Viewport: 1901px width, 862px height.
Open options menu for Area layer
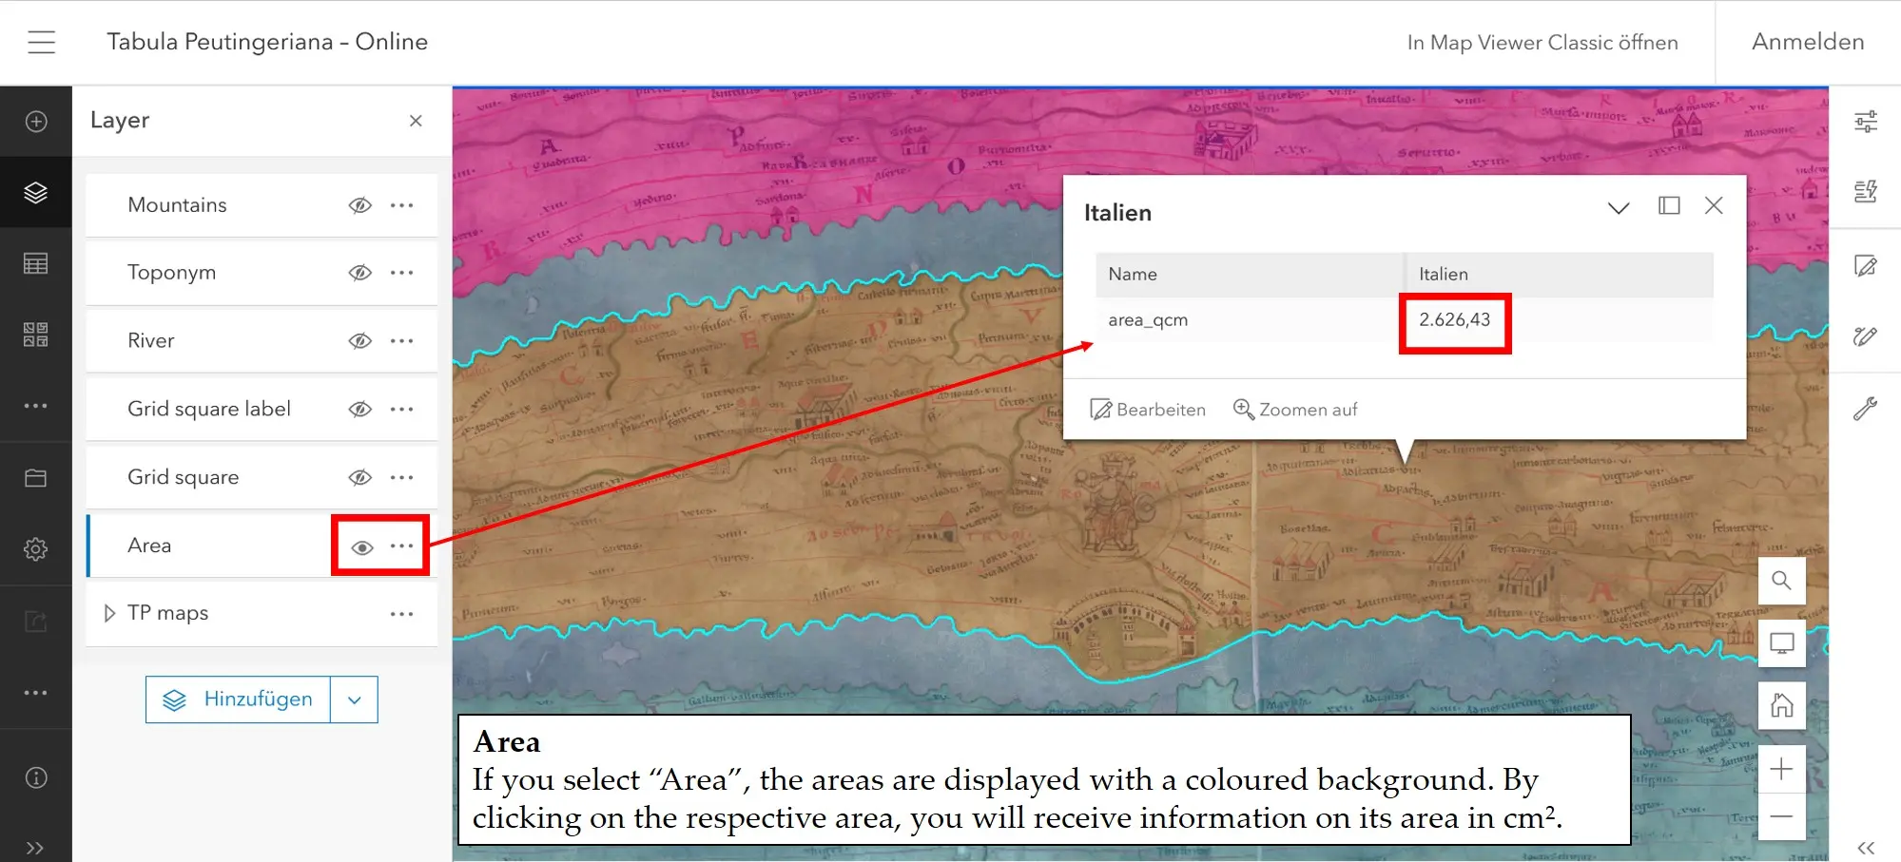tap(402, 546)
